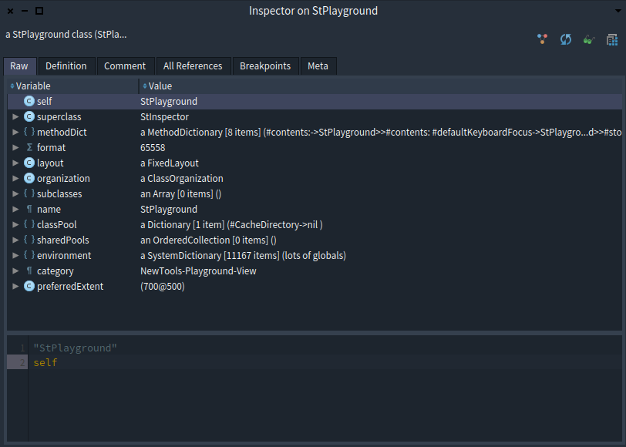Click the class icon beside superclass

[29, 116]
